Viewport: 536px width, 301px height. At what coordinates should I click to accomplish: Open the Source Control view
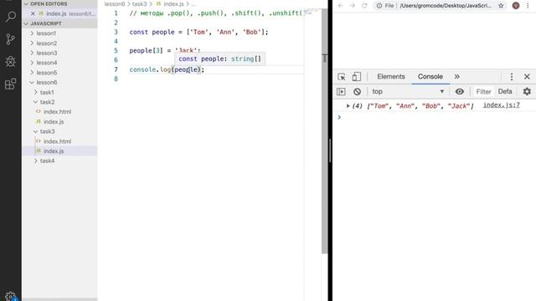pos(11,39)
